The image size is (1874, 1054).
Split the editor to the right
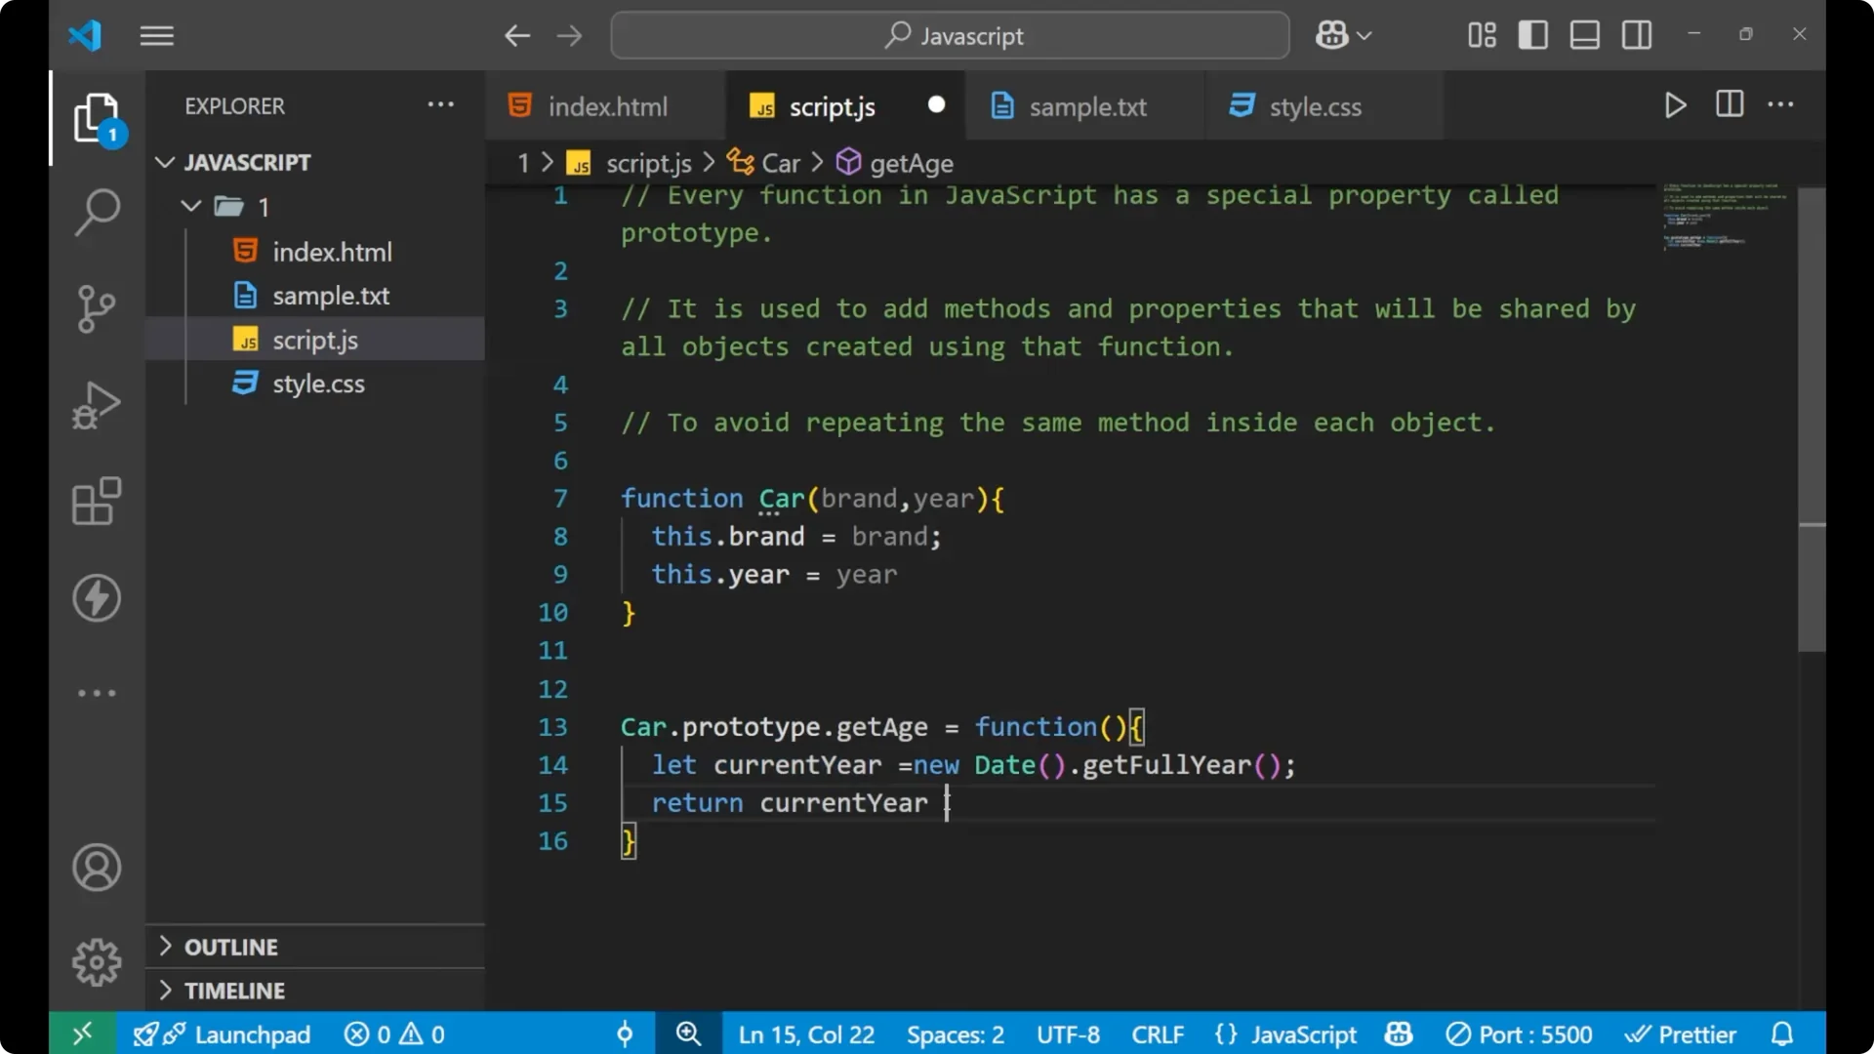1729,104
